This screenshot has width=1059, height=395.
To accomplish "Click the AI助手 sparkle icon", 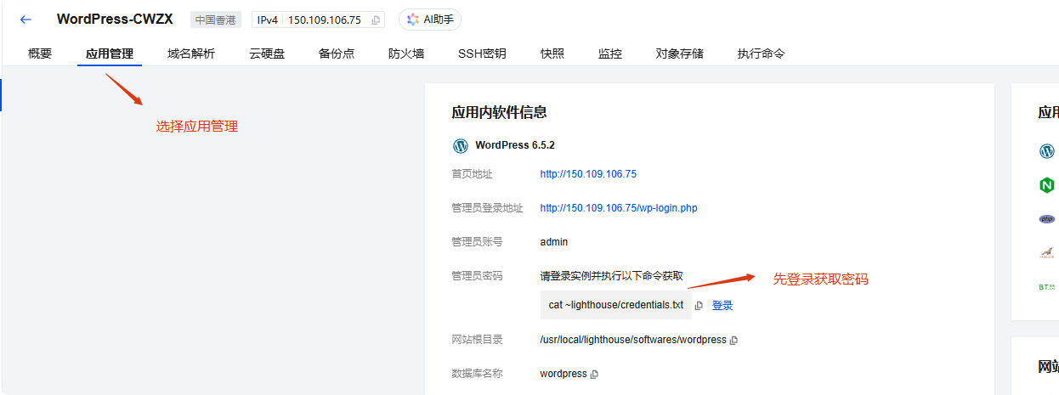I will (412, 20).
